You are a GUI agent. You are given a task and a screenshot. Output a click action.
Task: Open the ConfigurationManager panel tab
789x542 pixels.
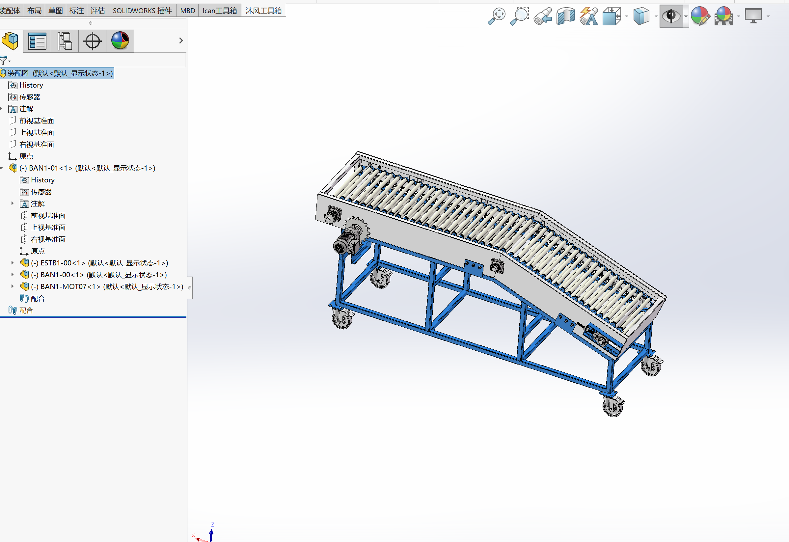(x=65, y=41)
